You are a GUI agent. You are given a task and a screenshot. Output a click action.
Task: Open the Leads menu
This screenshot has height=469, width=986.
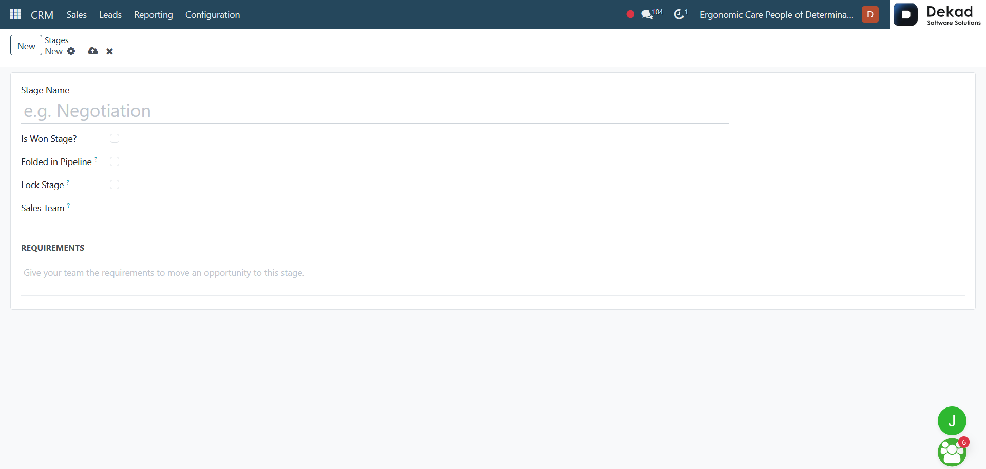point(110,14)
